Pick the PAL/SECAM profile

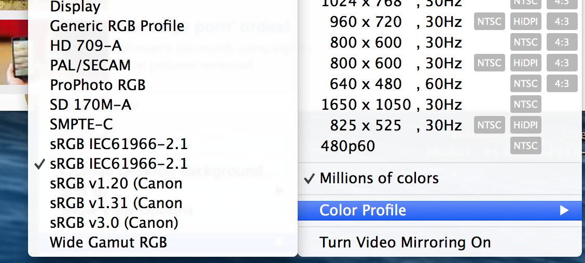click(90, 65)
